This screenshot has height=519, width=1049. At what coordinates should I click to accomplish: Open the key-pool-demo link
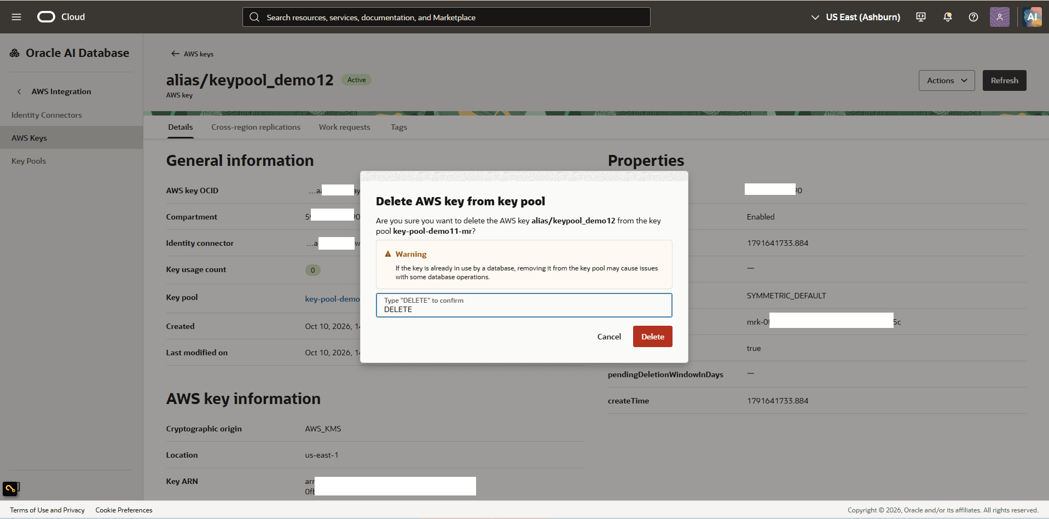(332, 299)
